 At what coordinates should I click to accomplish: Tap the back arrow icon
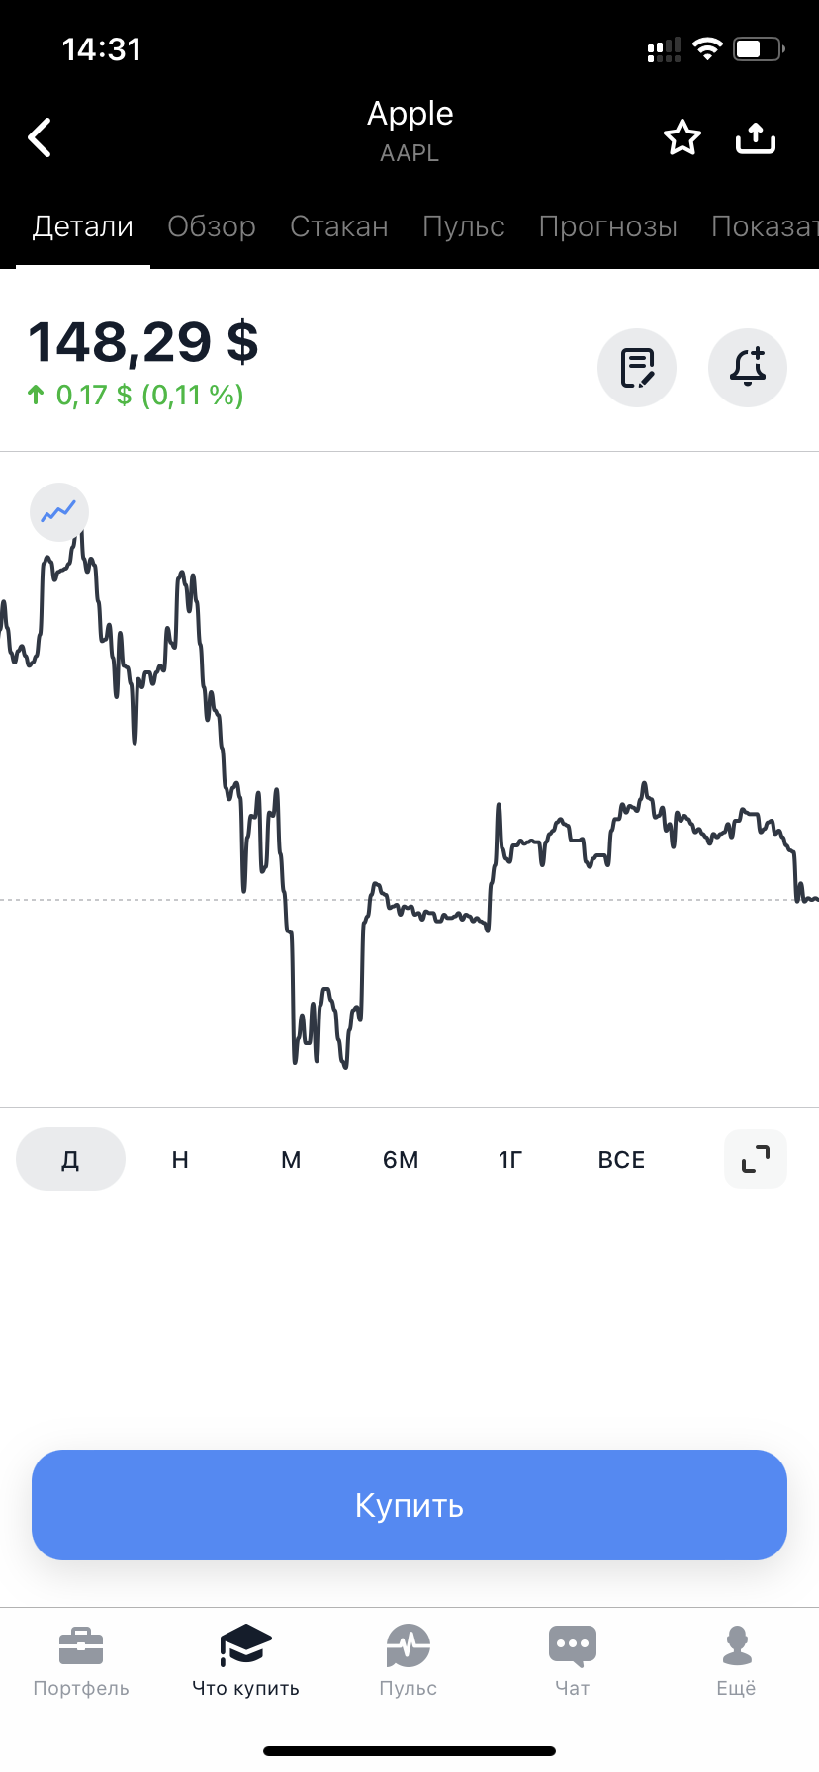[x=40, y=137]
